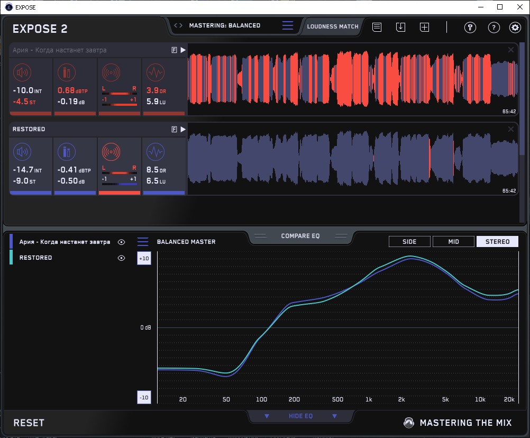Viewport: 530px width, 438px height.
Task: Click the RESET button
Action: (x=29, y=423)
